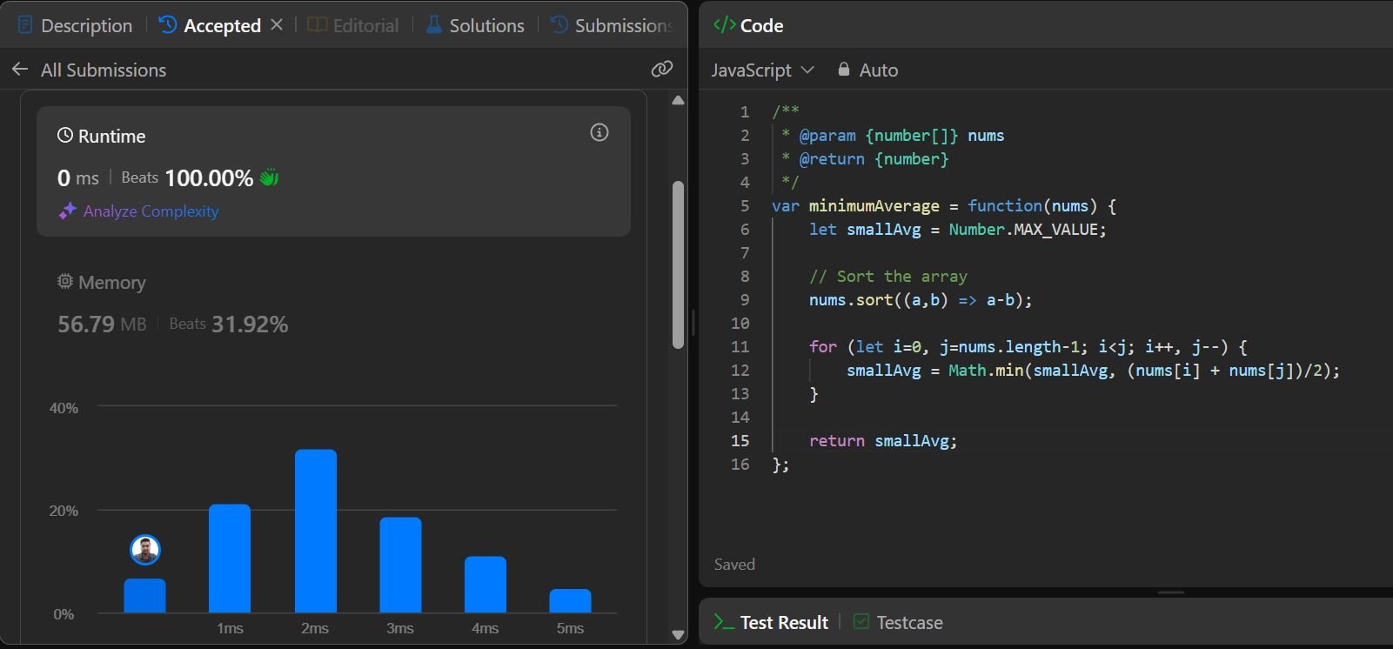Open the Testcase panel tab

[899, 622]
